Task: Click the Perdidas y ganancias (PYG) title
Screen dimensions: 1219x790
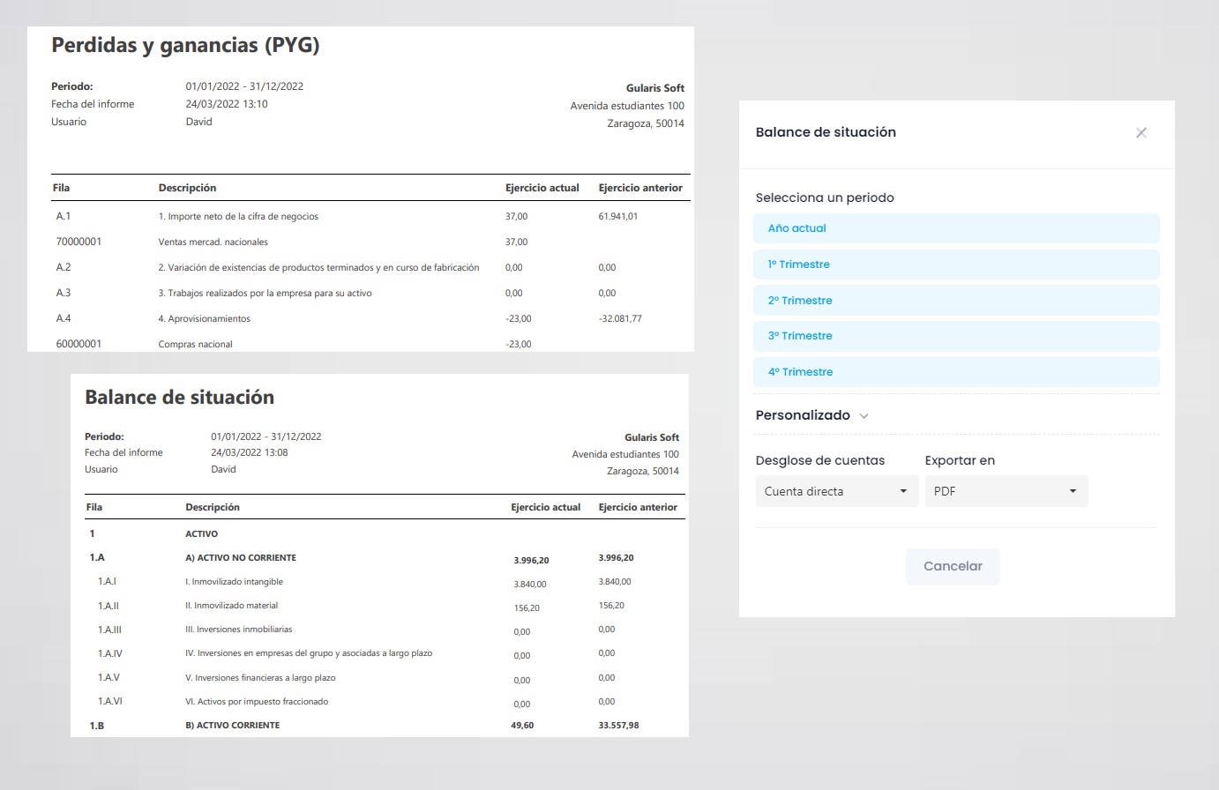Action: [185, 45]
